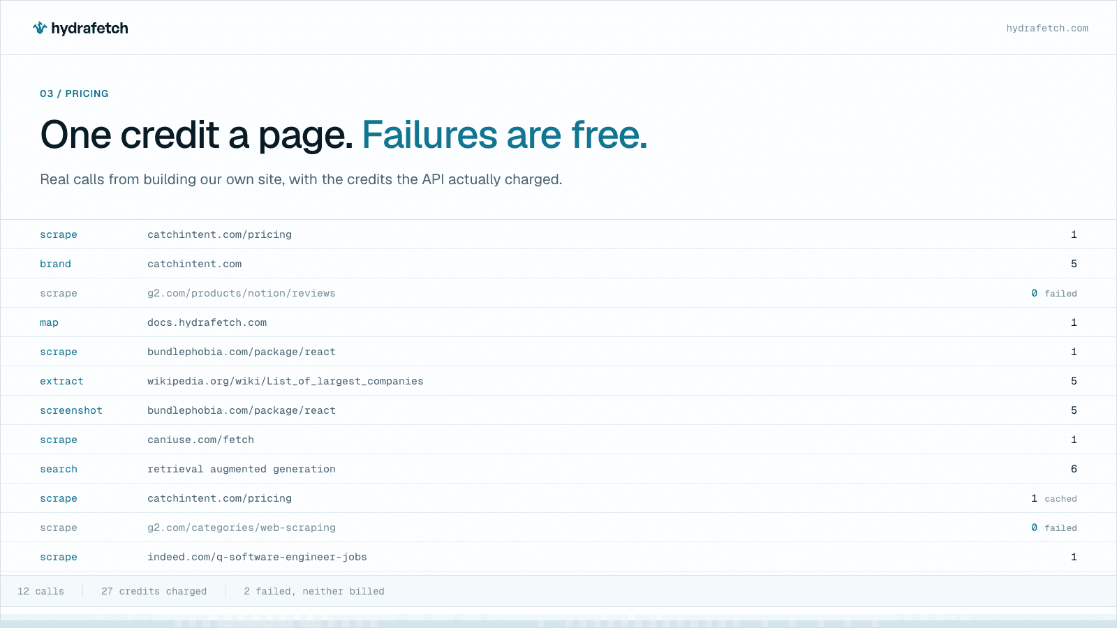
Task: Click the 'One credit a page.' heading
Action: [197, 135]
